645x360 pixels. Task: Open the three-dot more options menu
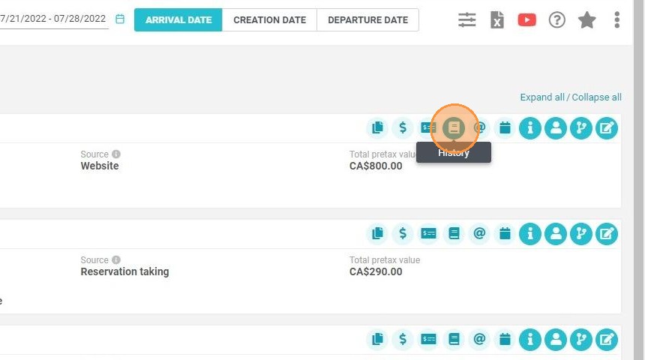616,19
